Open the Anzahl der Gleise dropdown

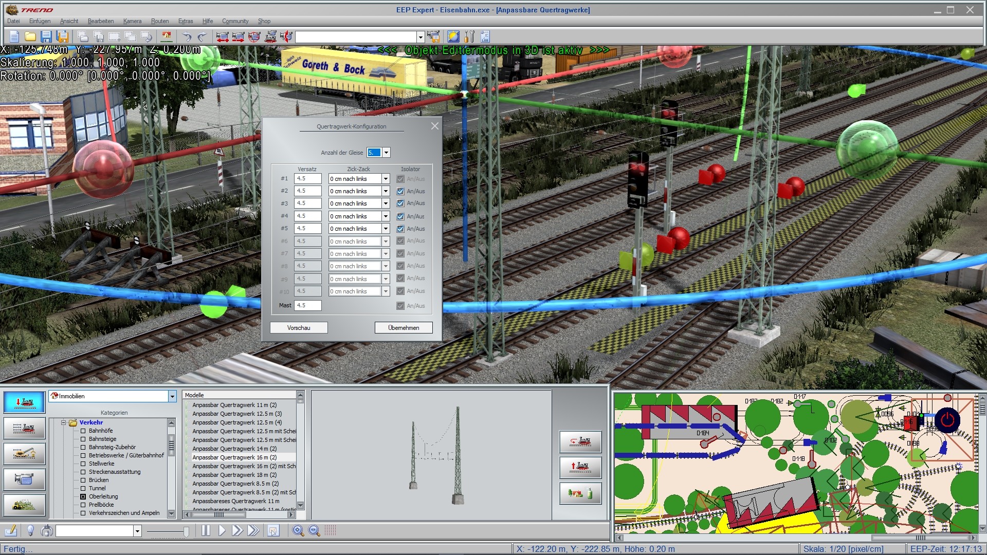(386, 152)
